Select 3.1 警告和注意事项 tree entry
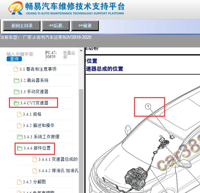 (38, 69)
